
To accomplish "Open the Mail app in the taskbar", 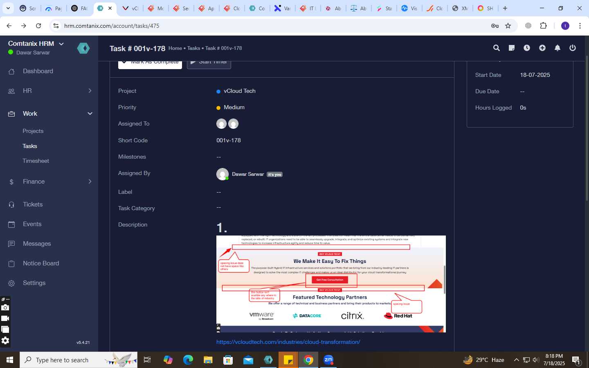I will 248,360.
